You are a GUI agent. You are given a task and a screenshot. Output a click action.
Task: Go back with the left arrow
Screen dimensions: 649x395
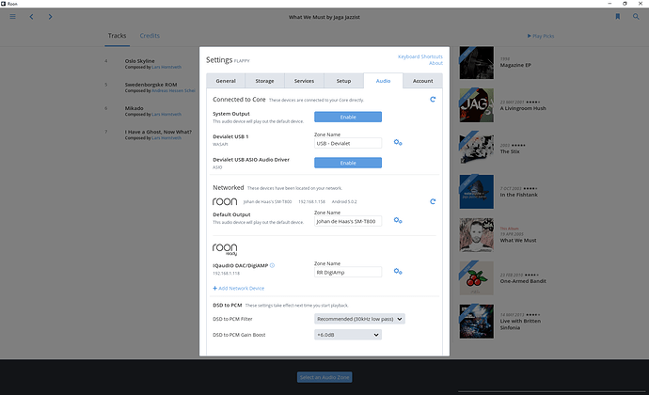[x=31, y=17]
